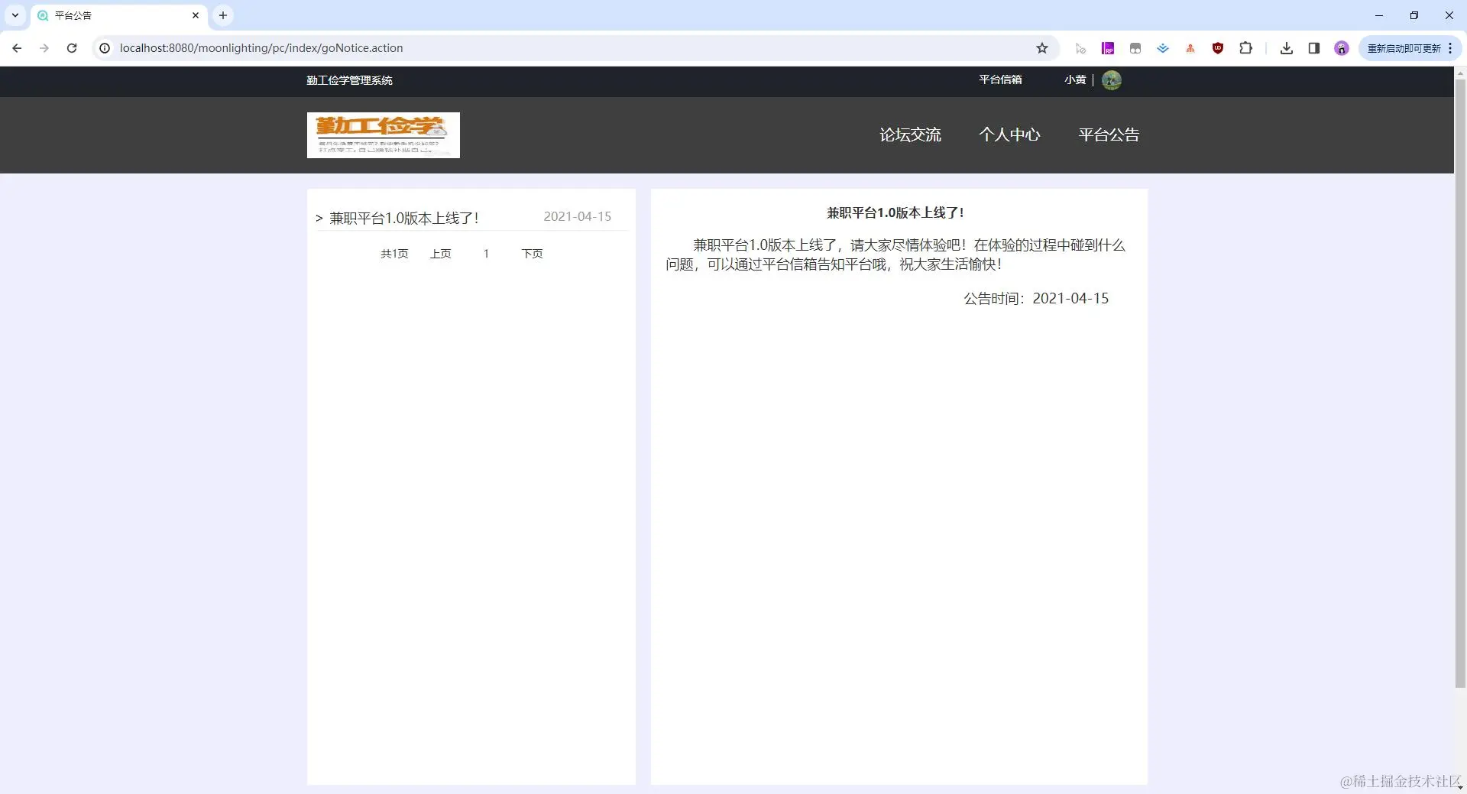Image resolution: width=1467 pixels, height=794 pixels.
Task: Open the purple RP extension icon
Action: tap(1108, 48)
